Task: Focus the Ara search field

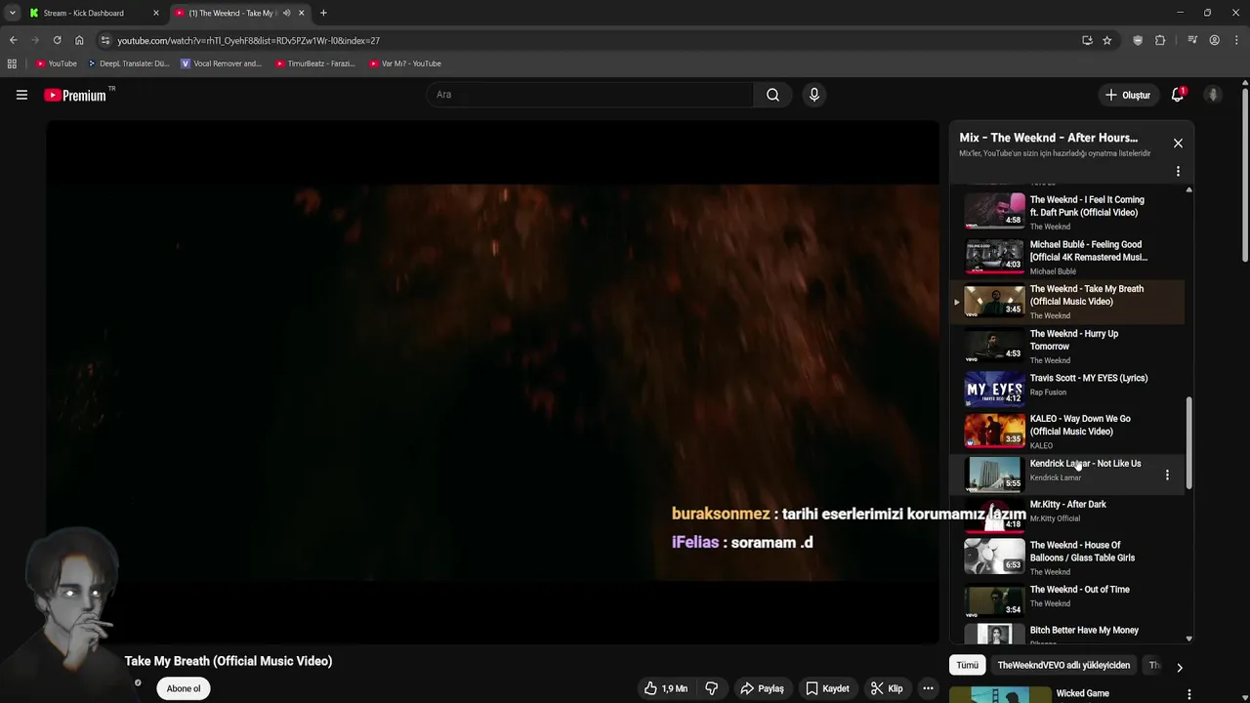Action: (590, 95)
